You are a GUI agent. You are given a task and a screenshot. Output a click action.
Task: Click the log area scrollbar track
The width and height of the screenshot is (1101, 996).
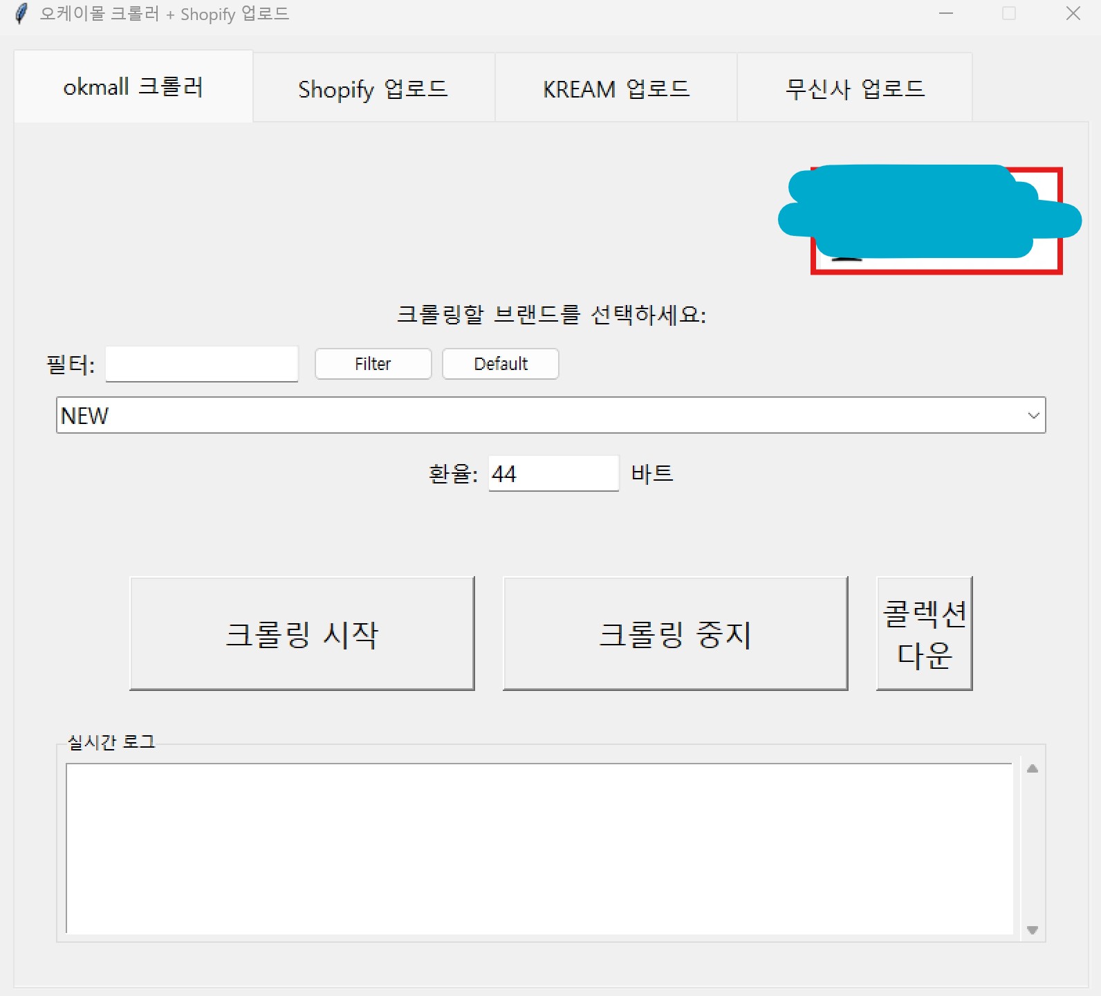(x=1033, y=849)
